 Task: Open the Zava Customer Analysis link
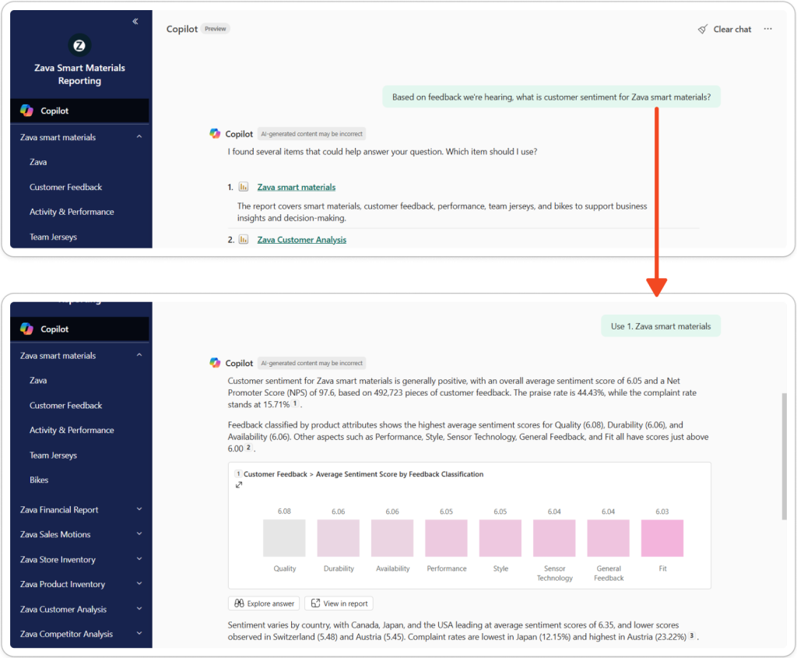coord(302,240)
